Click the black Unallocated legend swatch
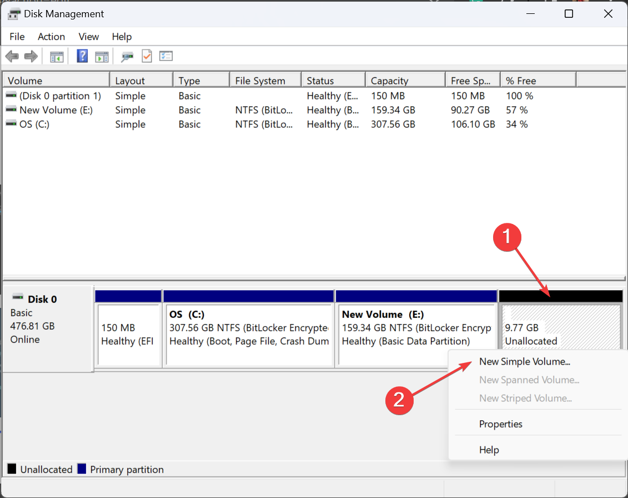Image resolution: width=628 pixels, height=498 pixels. tap(12, 469)
